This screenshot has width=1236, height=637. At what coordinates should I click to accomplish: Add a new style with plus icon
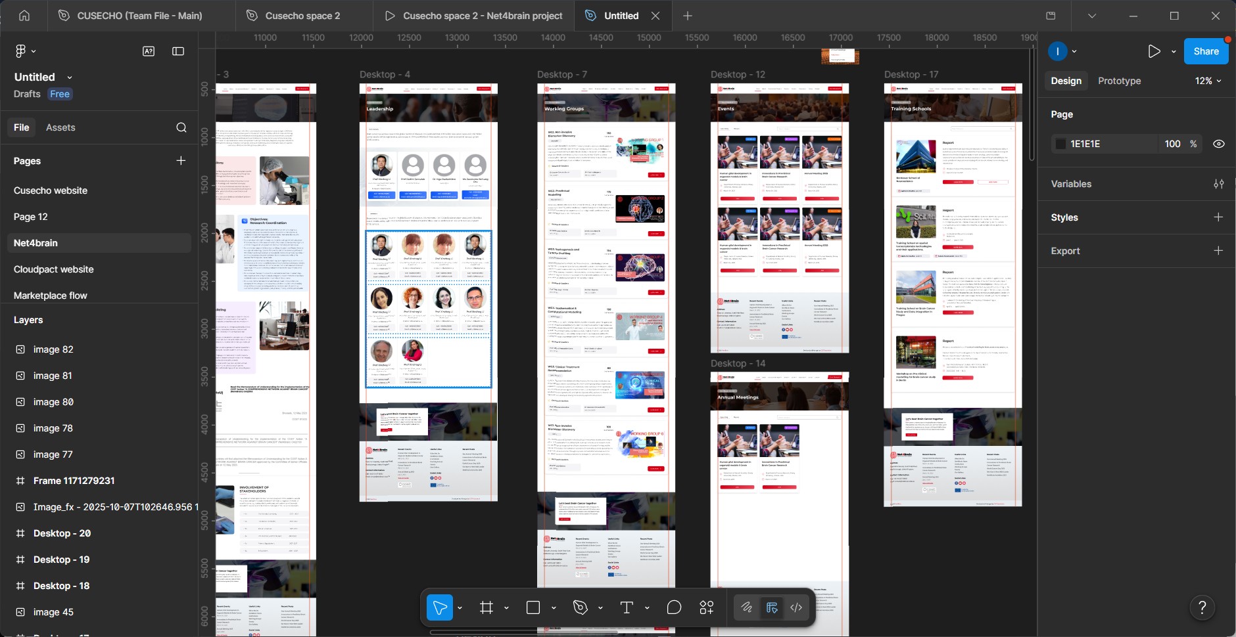click(x=1218, y=217)
